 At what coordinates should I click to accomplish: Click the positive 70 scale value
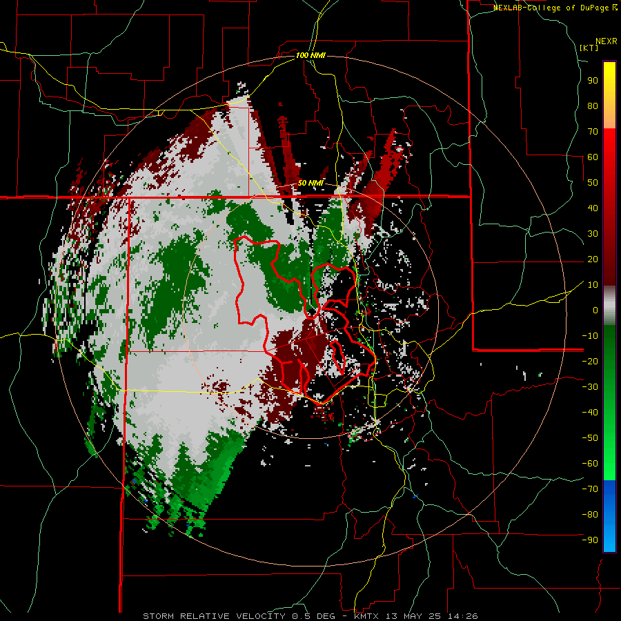[x=593, y=132]
